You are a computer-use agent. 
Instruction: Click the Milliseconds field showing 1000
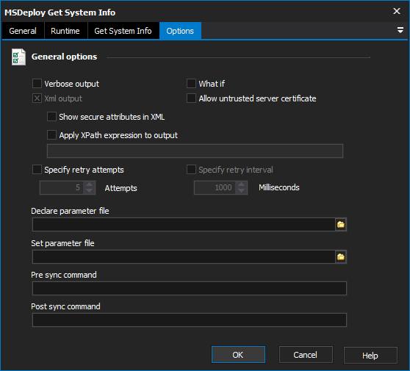click(x=215, y=187)
